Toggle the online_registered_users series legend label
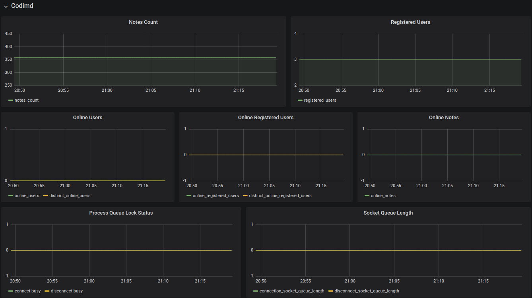 (x=216, y=196)
